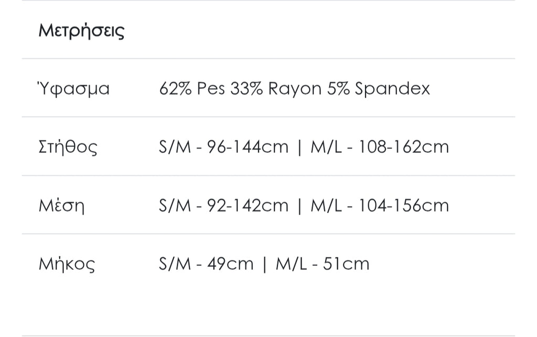Click the Στήθος row label
537x337 pixels.
pos(68,147)
